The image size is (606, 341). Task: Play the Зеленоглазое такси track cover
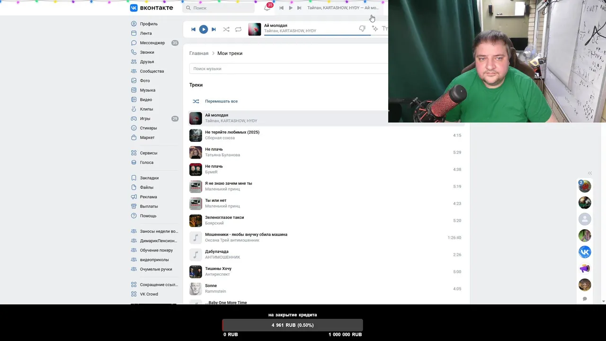click(196, 221)
